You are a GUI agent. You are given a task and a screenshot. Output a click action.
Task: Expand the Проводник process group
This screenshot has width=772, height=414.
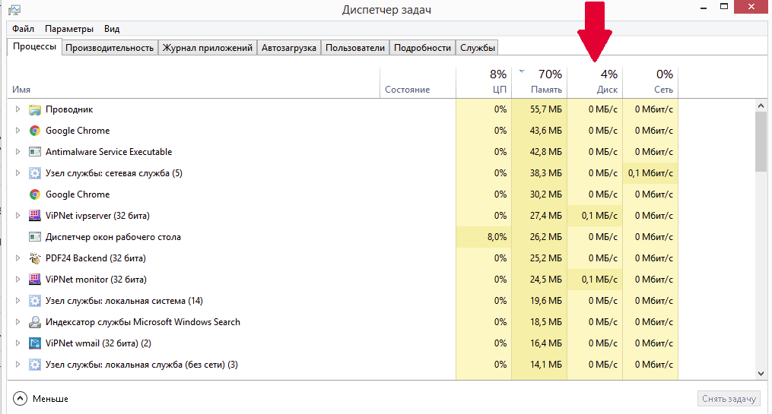(17, 109)
